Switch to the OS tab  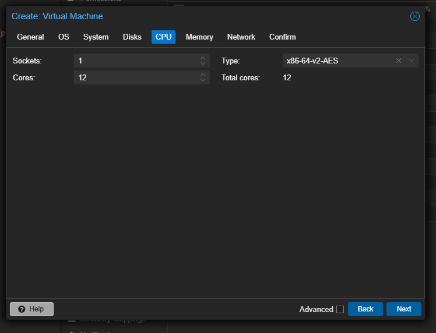[64, 37]
